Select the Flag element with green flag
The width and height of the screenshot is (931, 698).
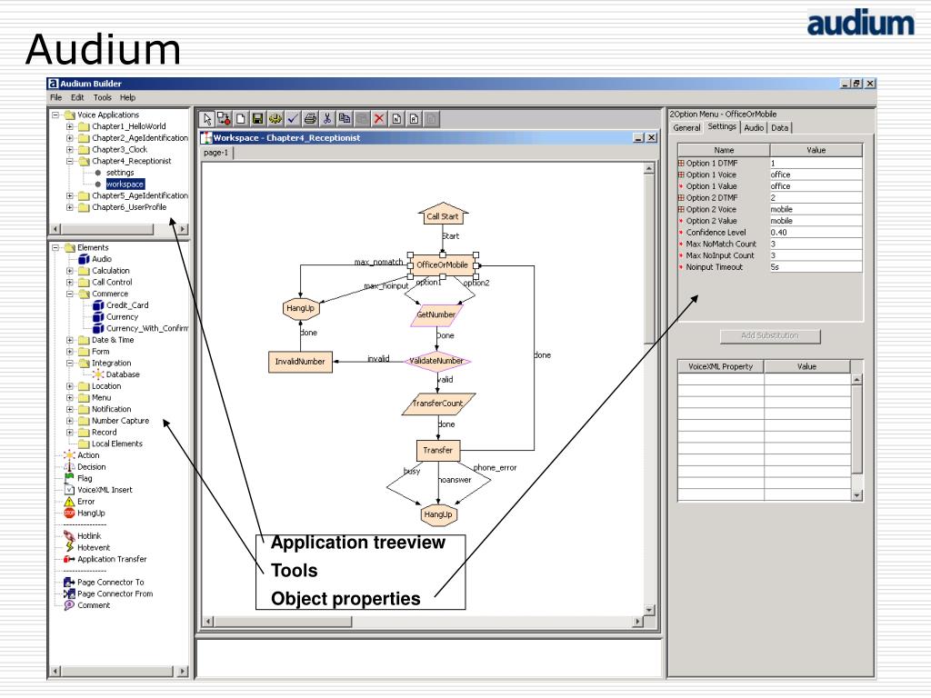pos(78,478)
